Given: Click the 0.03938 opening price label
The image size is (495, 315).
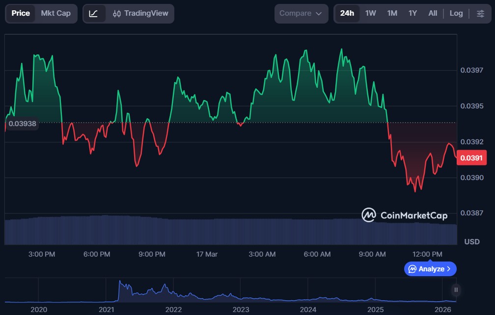Looking at the screenshot, I should click(x=23, y=124).
